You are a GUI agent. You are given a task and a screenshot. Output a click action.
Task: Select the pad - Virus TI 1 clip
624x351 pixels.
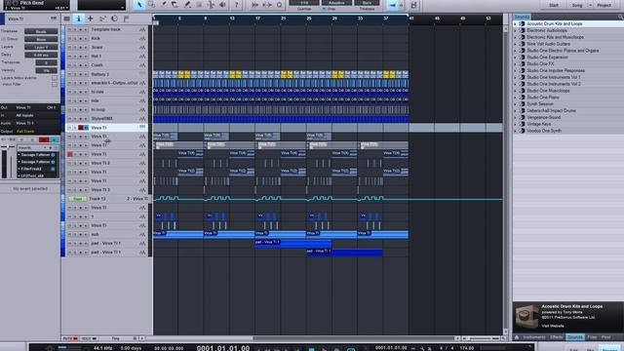click(292, 243)
